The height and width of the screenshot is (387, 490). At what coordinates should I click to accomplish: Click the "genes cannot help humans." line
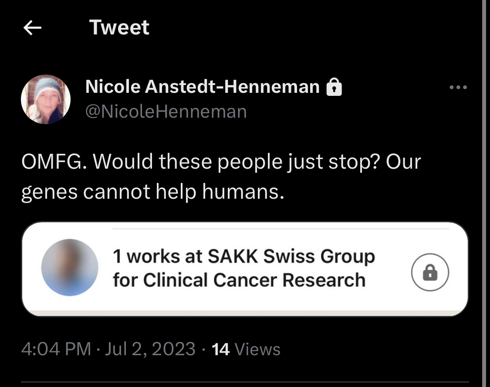point(152,191)
